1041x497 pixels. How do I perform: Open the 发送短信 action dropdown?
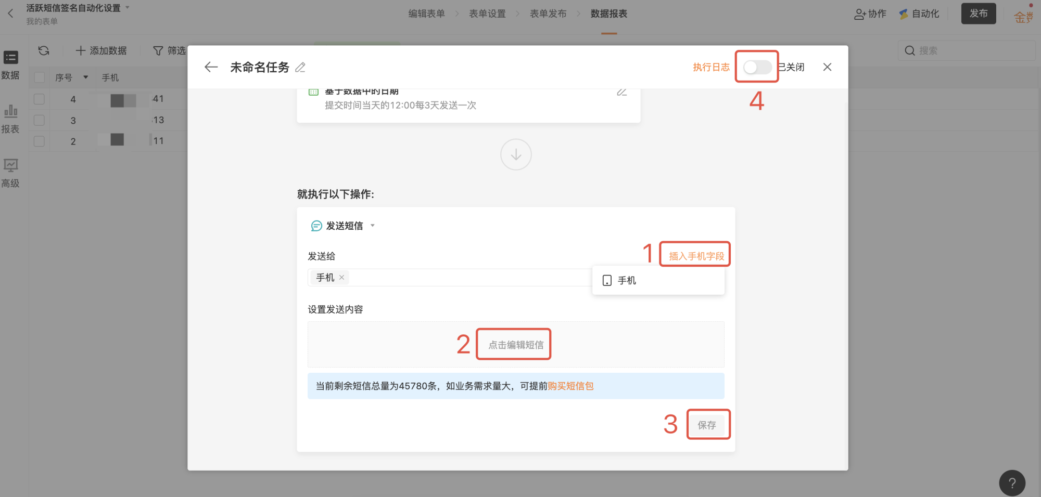[373, 226]
